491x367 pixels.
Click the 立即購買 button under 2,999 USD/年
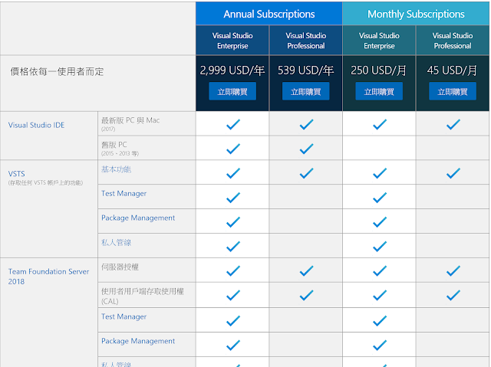(232, 91)
